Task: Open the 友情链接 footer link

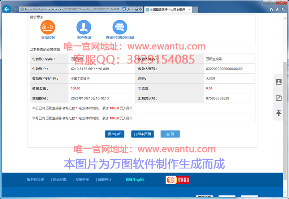Action: [x=82, y=180]
